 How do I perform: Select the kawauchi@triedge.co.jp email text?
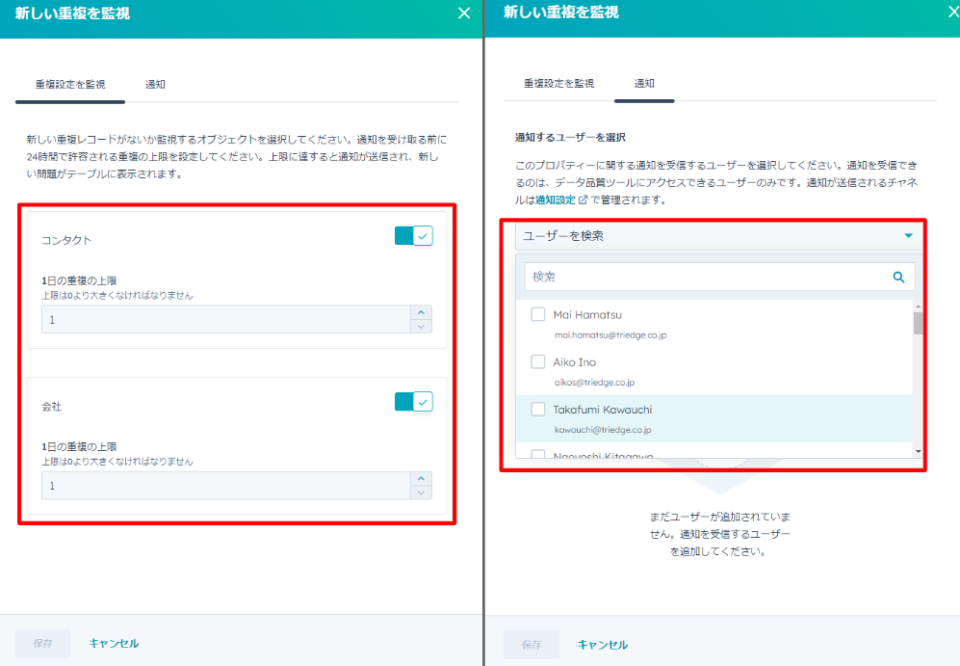[603, 430]
